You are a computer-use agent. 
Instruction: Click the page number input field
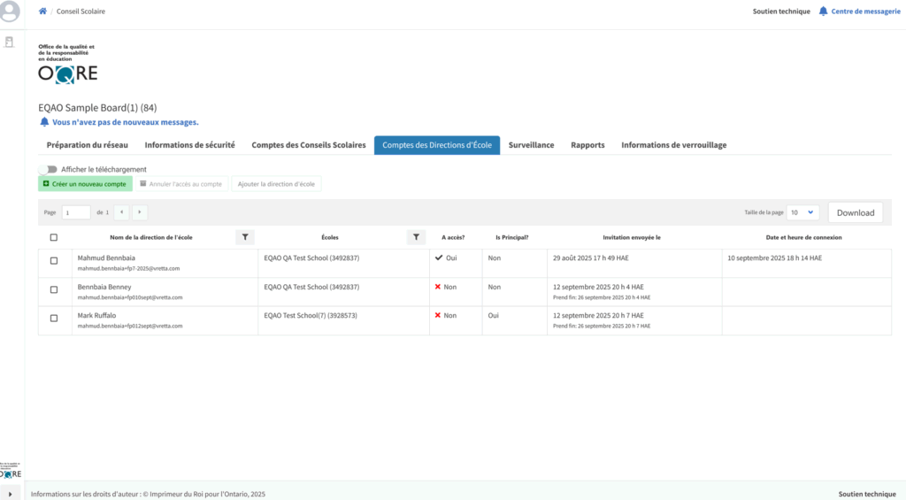75,212
